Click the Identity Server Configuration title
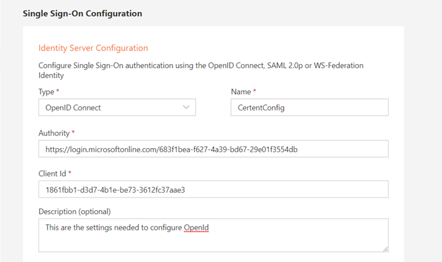The image size is (442, 262). tap(93, 48)
